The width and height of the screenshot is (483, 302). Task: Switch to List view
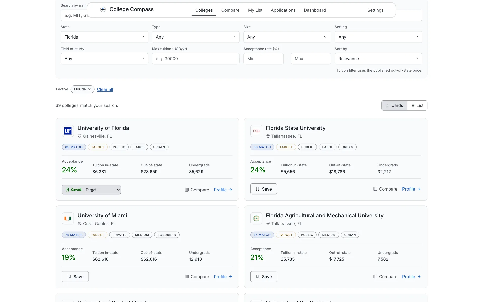(x=417, y=106)
